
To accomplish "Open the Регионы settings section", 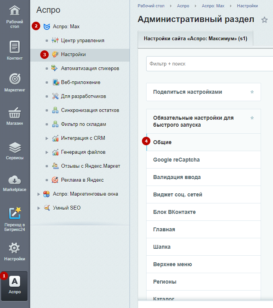I will coord(203,282).
